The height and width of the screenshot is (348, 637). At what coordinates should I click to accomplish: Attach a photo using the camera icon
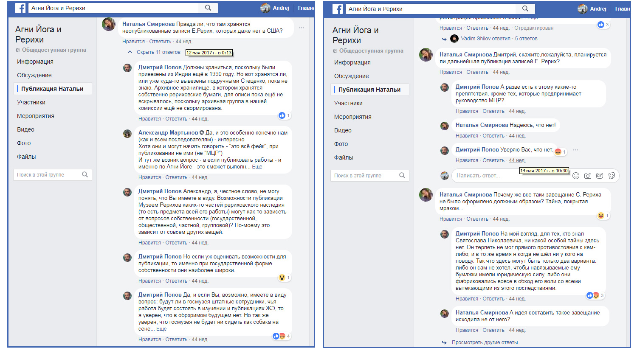[x=588, y=176]
